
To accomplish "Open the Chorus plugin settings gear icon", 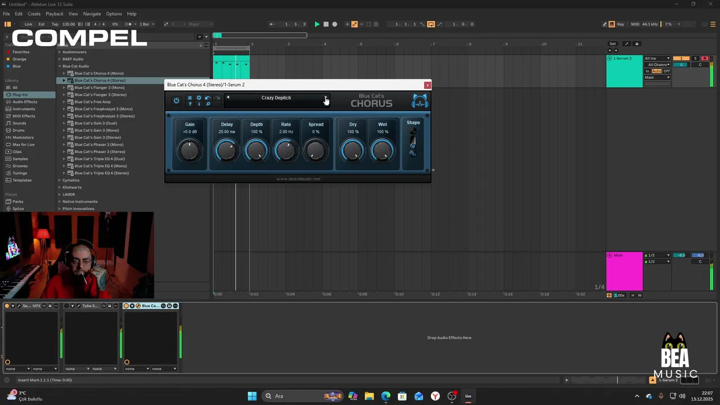I will pos(199,98).
